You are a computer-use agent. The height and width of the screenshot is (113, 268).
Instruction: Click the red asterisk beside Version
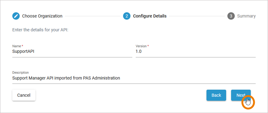tap(148, 46)
